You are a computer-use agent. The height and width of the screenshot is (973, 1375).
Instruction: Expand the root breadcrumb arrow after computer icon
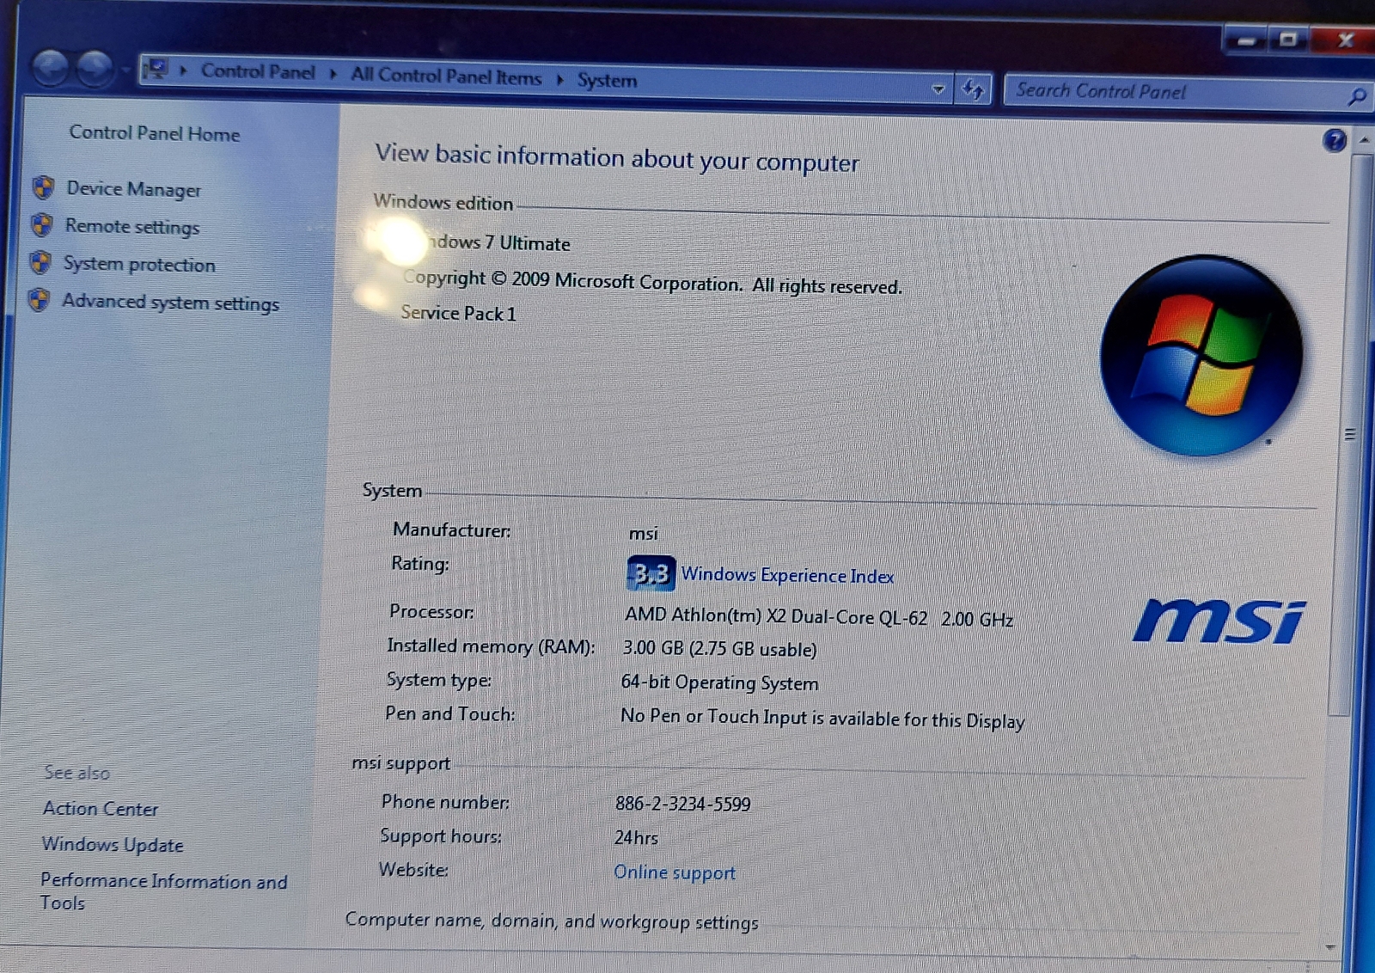pos(183,70)
